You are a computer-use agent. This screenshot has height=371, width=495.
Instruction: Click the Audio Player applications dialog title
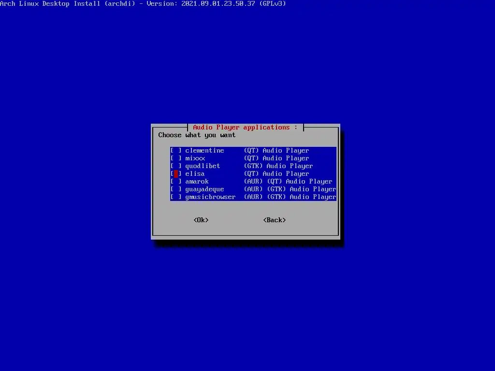tap(245, 128)
